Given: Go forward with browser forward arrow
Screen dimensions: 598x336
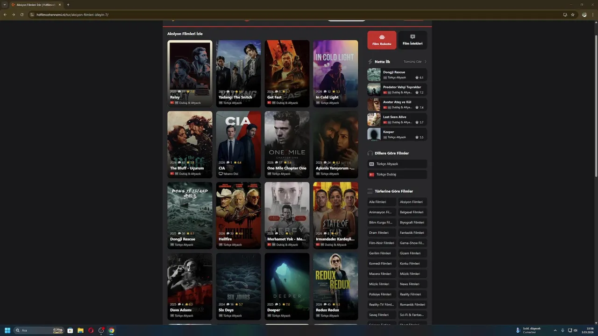Looking at the screenshot, I should [13, 14].
